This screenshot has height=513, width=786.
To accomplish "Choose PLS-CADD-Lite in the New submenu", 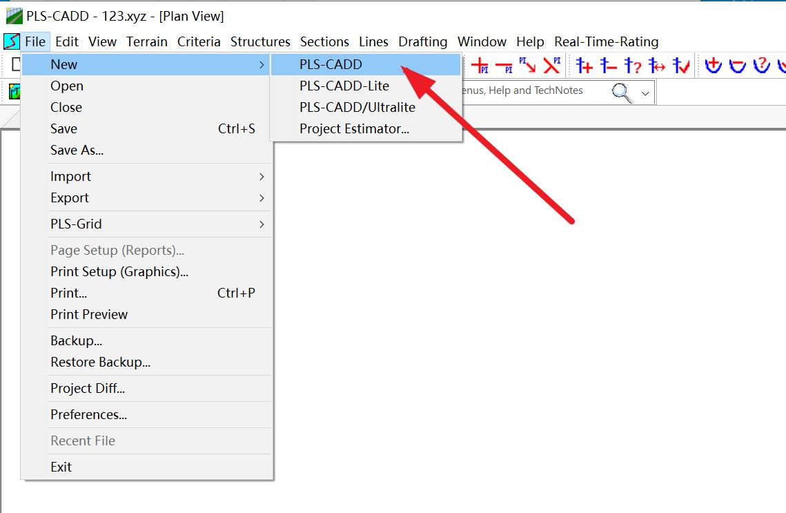I will click(x=366, y=86).
